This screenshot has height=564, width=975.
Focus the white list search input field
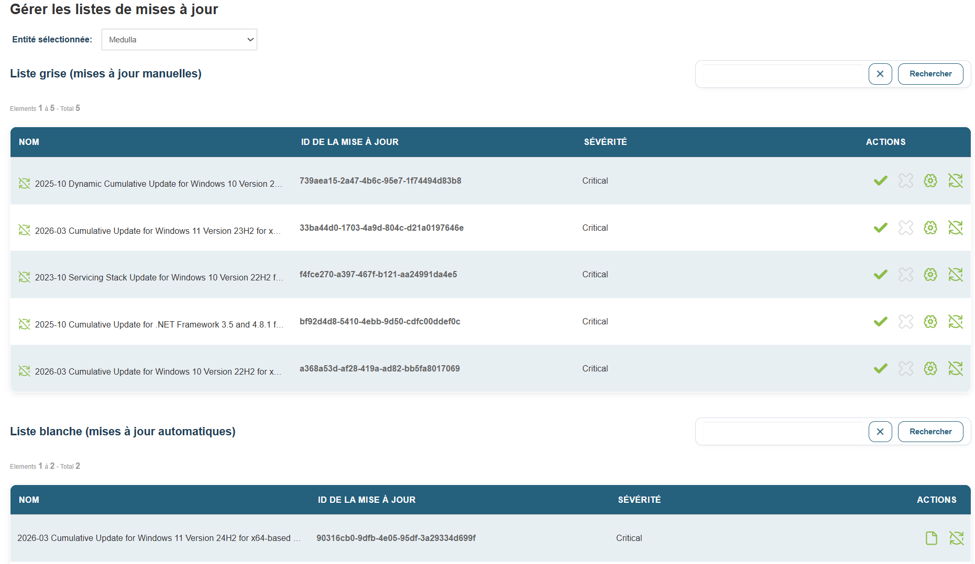tap(783, 432)
